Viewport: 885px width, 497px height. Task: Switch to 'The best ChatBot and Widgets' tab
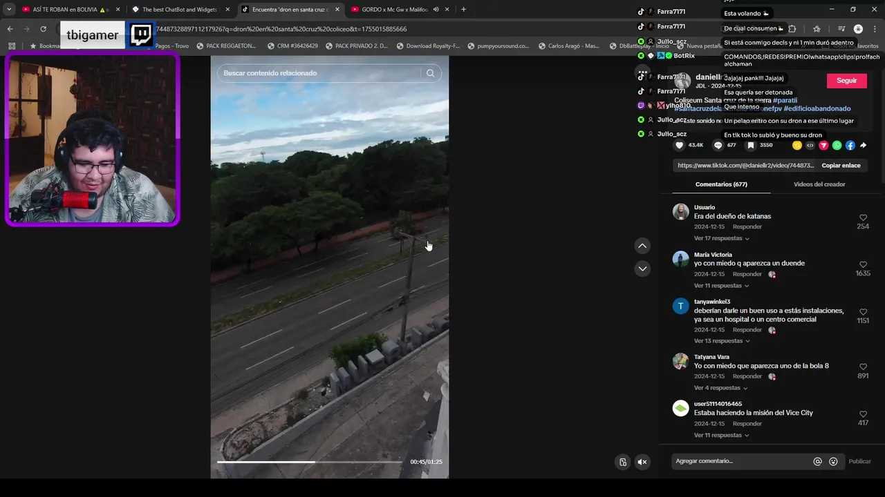[179, 10]
